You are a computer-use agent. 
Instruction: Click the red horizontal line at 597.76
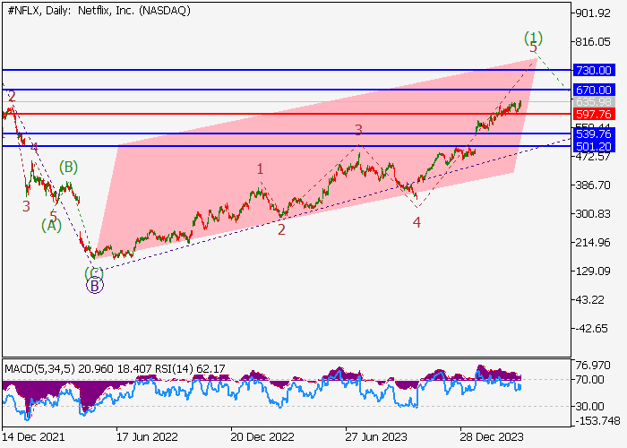[x=288, y=114]
